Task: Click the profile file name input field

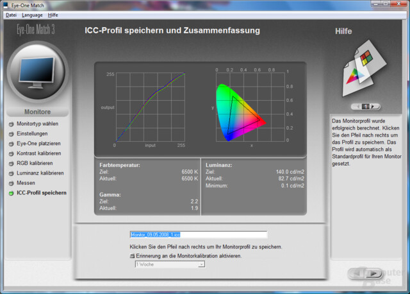Action: (x=199, y=234)
